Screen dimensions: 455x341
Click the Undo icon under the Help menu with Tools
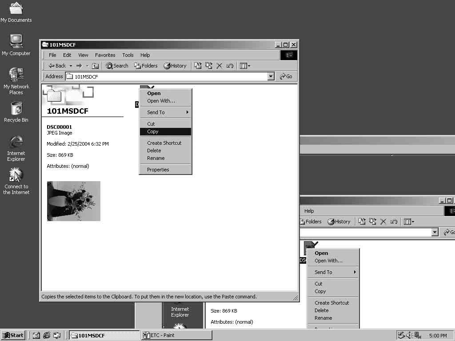click(230, 66)
